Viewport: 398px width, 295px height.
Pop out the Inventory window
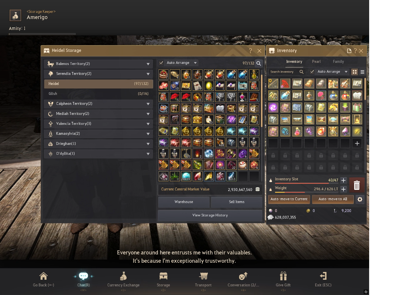point(349,51)
